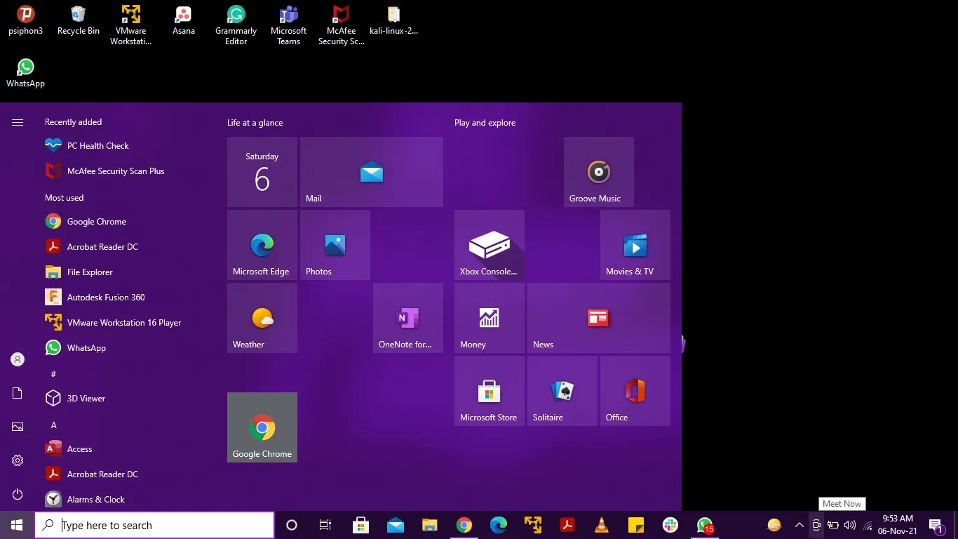Open WhatsApp from the Most used list
The width and height of the screenshot is (958, 539).
(126, 348)
